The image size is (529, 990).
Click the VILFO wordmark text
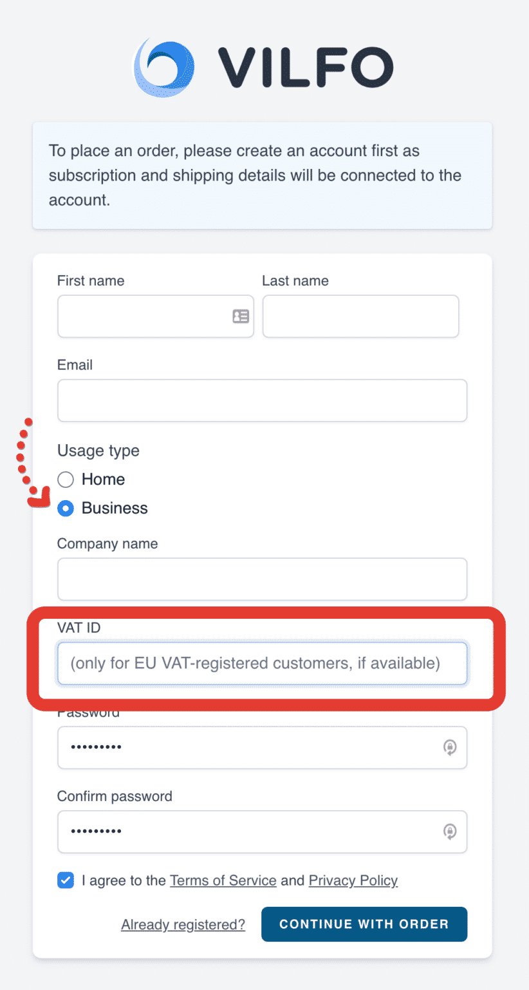[x=306, y=68]
